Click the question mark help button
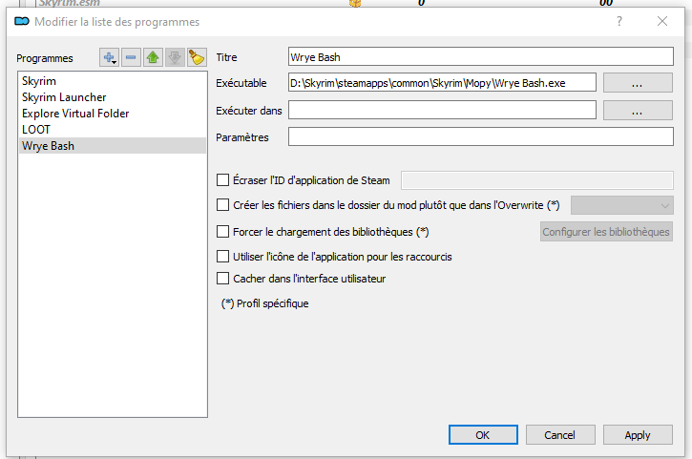 (619, 21)
